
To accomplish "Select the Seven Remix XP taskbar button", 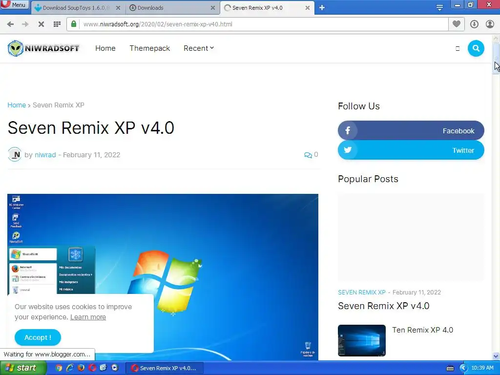I will click(164, 368).
